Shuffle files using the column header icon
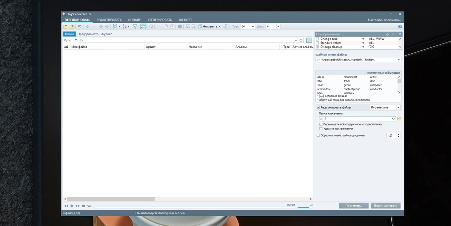451x226 pixels. (66, 47)
